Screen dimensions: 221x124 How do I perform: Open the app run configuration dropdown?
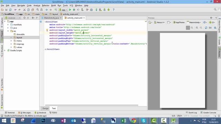click(x=63, y=10)
